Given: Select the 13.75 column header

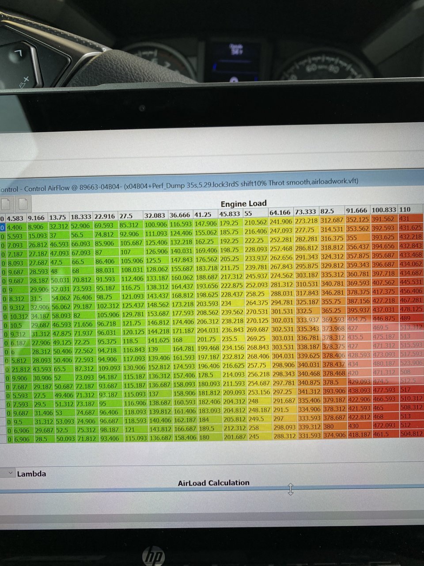Looking at the screenshot, I should [58, 217].
